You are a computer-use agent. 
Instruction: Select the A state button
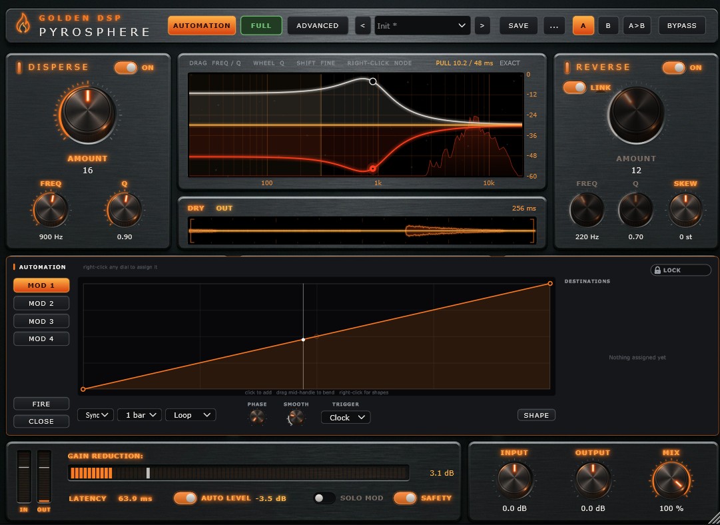click(x=583, y=26)
